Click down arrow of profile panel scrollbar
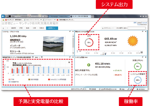 73,53
